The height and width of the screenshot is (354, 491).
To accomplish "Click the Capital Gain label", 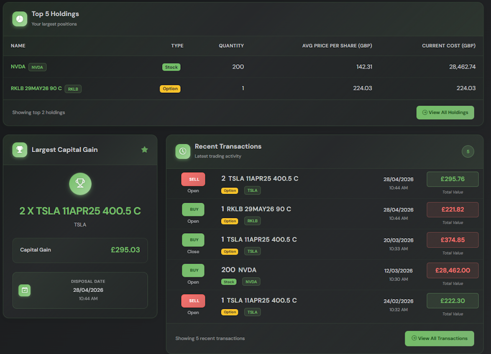I will click(35, 250).
